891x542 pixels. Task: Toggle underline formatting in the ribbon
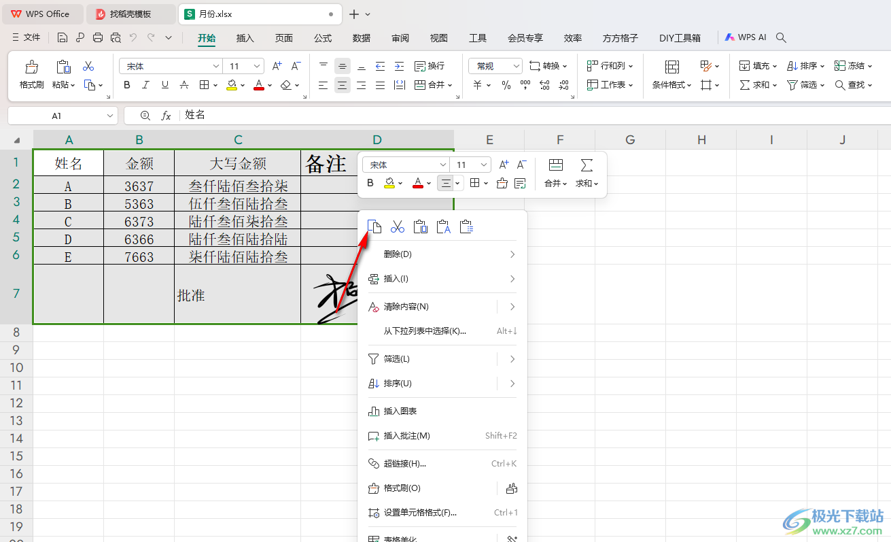164,85
